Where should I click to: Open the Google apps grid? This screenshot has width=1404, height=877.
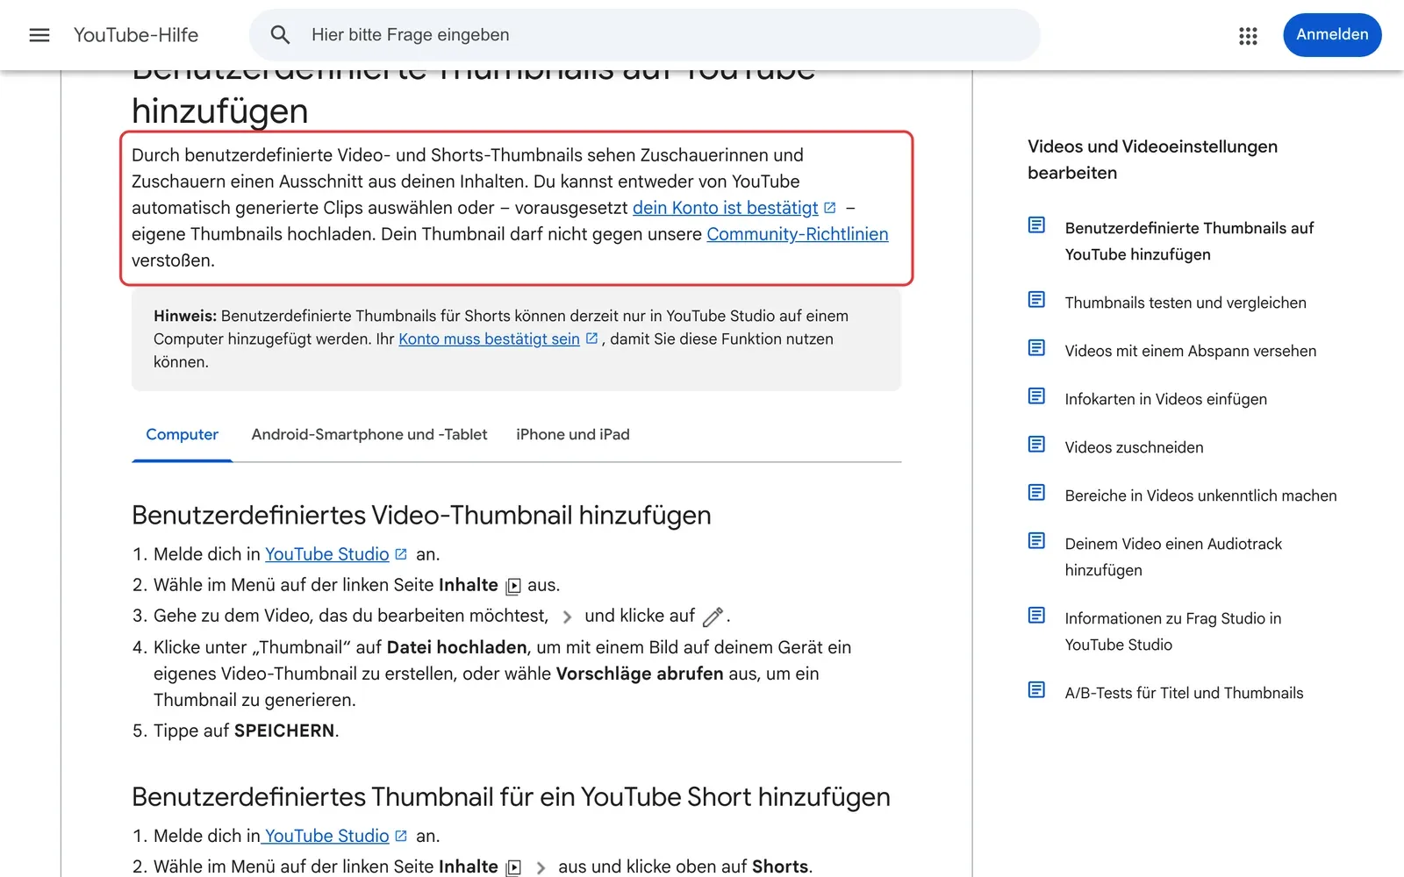pyautogui.click(x=1248, y=35)
